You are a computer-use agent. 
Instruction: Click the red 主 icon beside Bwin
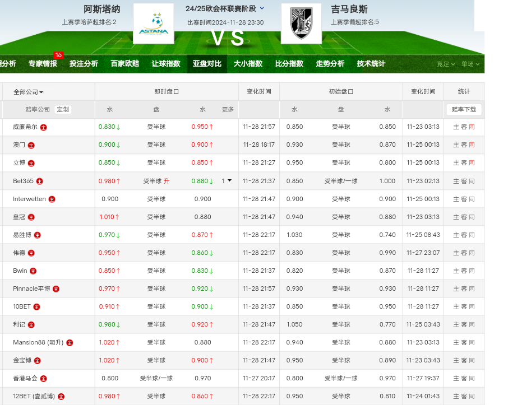point(33,271)
